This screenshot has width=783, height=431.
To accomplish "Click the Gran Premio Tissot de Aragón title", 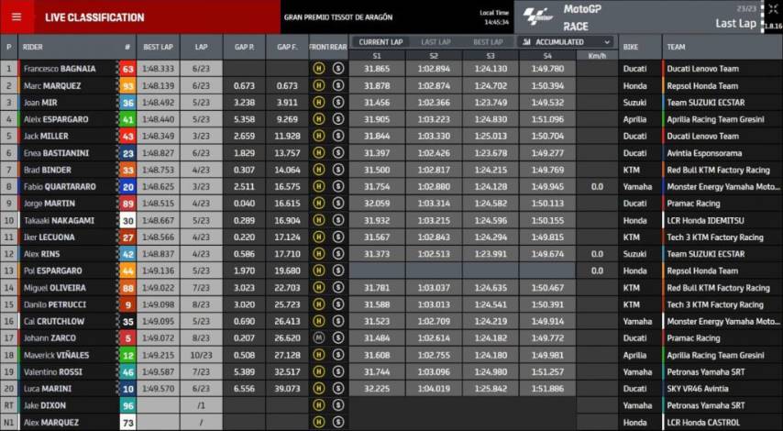I will click(338, 17).
